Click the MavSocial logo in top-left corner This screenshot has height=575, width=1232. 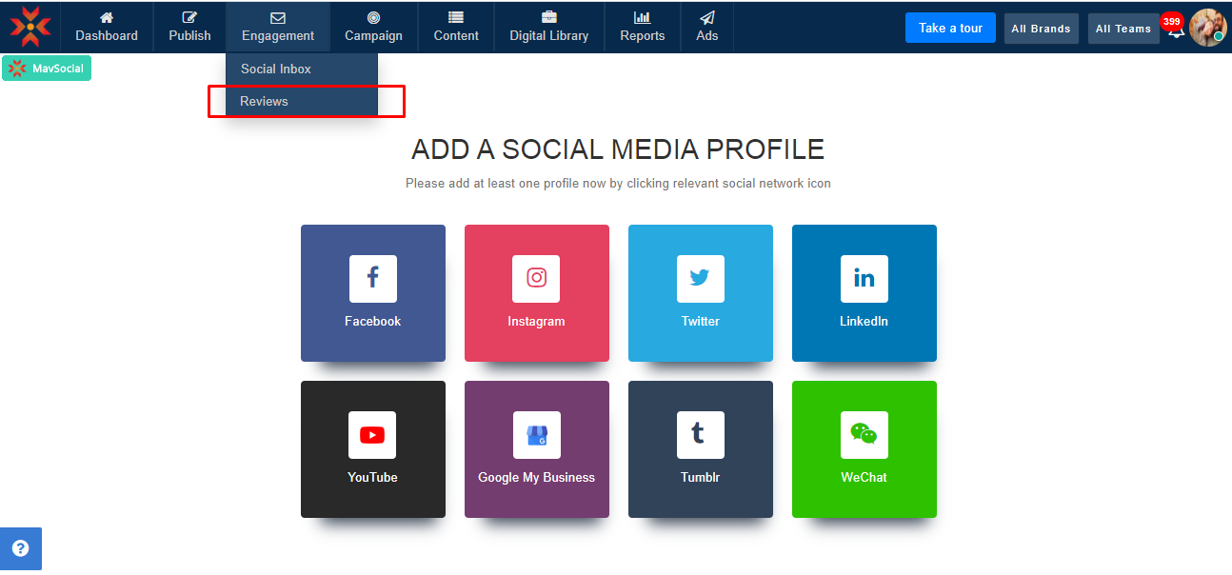(x=30, y=27)
